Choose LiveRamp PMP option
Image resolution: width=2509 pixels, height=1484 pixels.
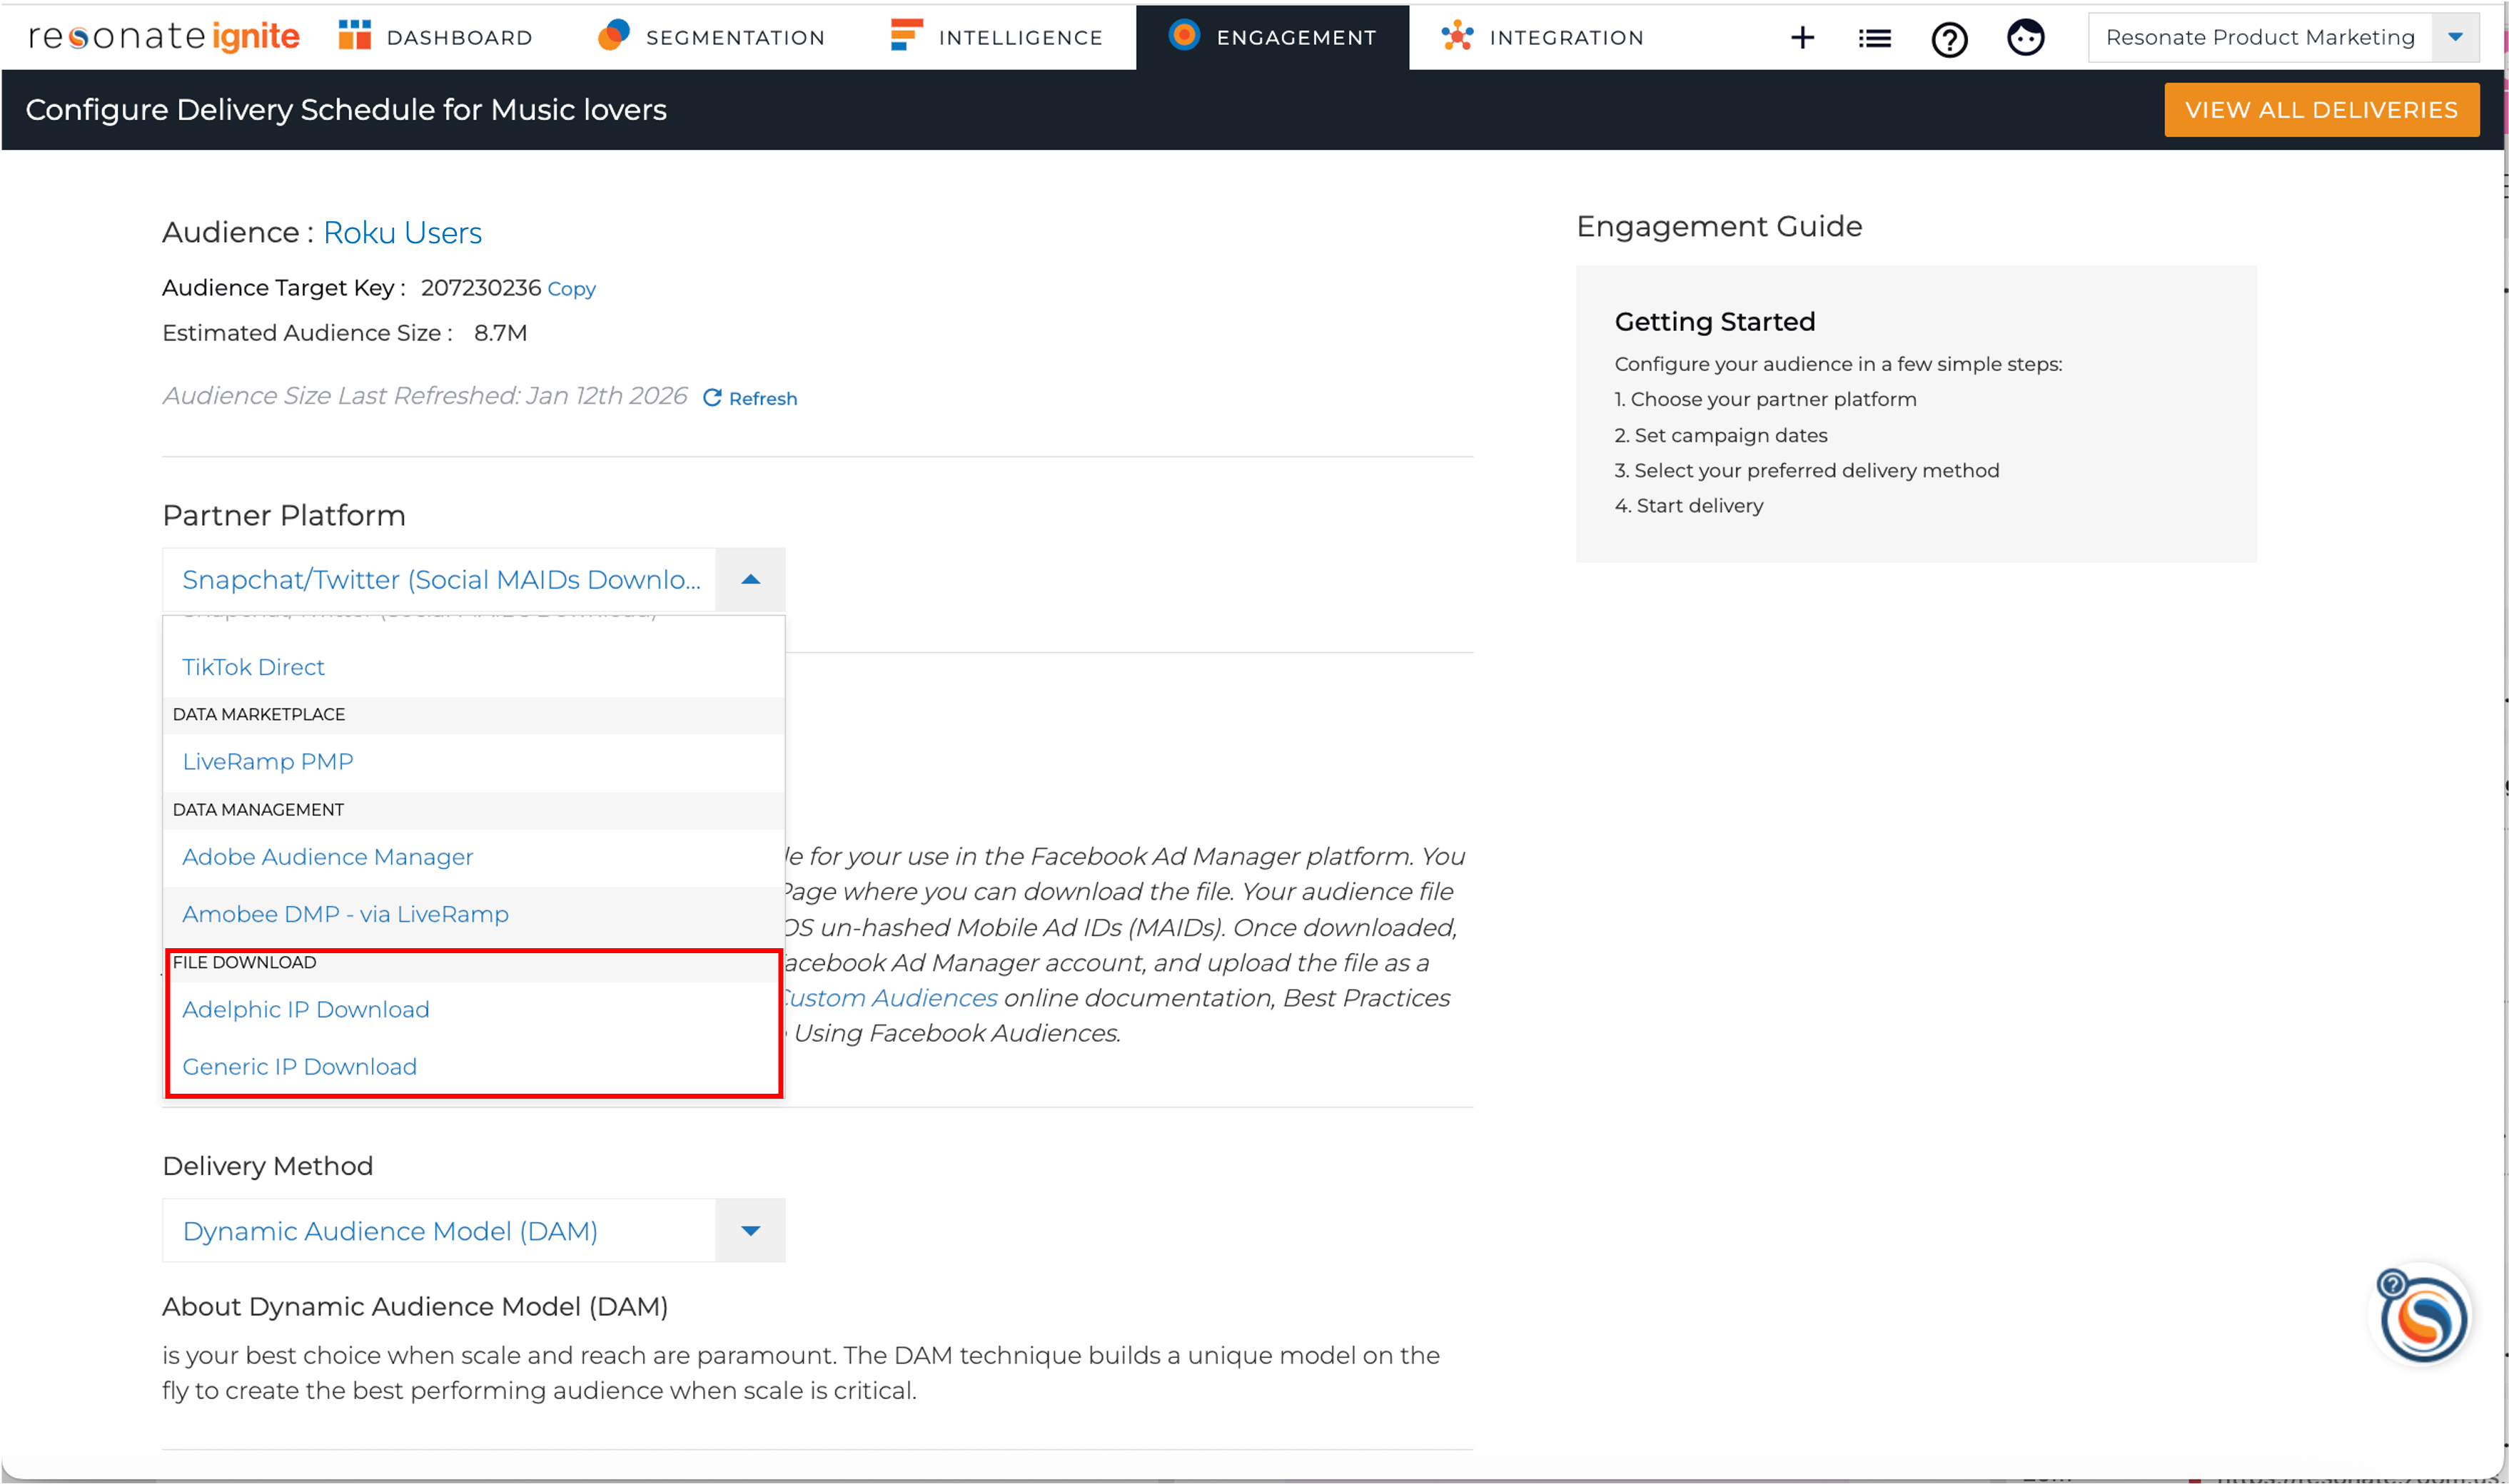tap(473, 762)
